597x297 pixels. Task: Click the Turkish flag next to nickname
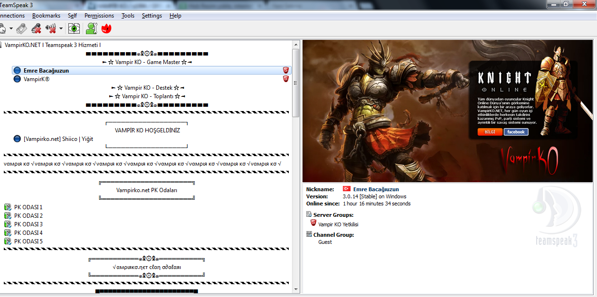click(347, 189)
